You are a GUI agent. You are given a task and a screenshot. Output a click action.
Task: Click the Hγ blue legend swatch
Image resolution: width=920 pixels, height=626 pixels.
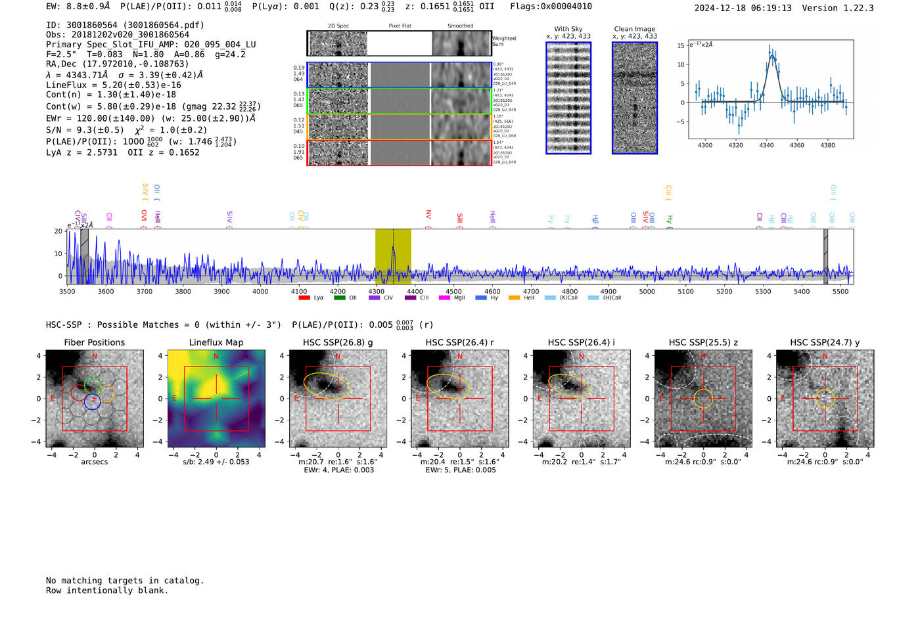(x=480, y=298)
